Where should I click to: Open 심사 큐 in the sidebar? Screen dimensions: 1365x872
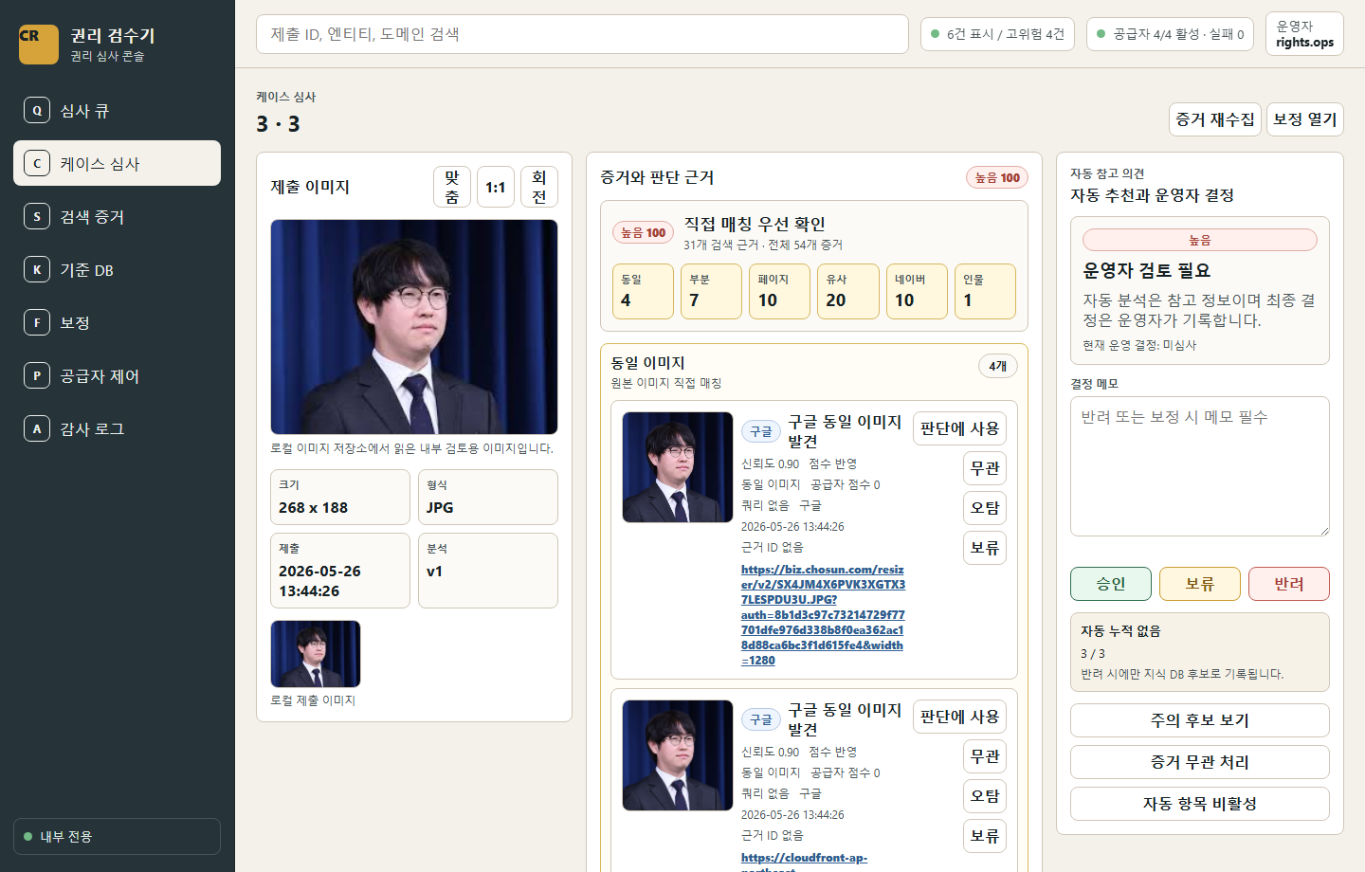[117, 110]
